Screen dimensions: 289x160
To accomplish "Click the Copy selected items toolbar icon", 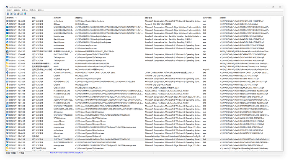I will point(15,14).
